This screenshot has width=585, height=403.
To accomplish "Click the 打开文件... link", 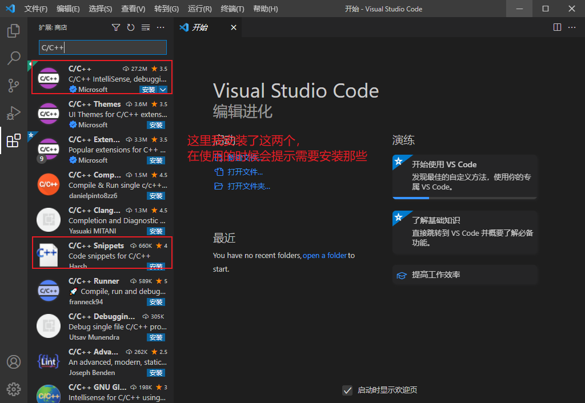I will click(245, 172).
